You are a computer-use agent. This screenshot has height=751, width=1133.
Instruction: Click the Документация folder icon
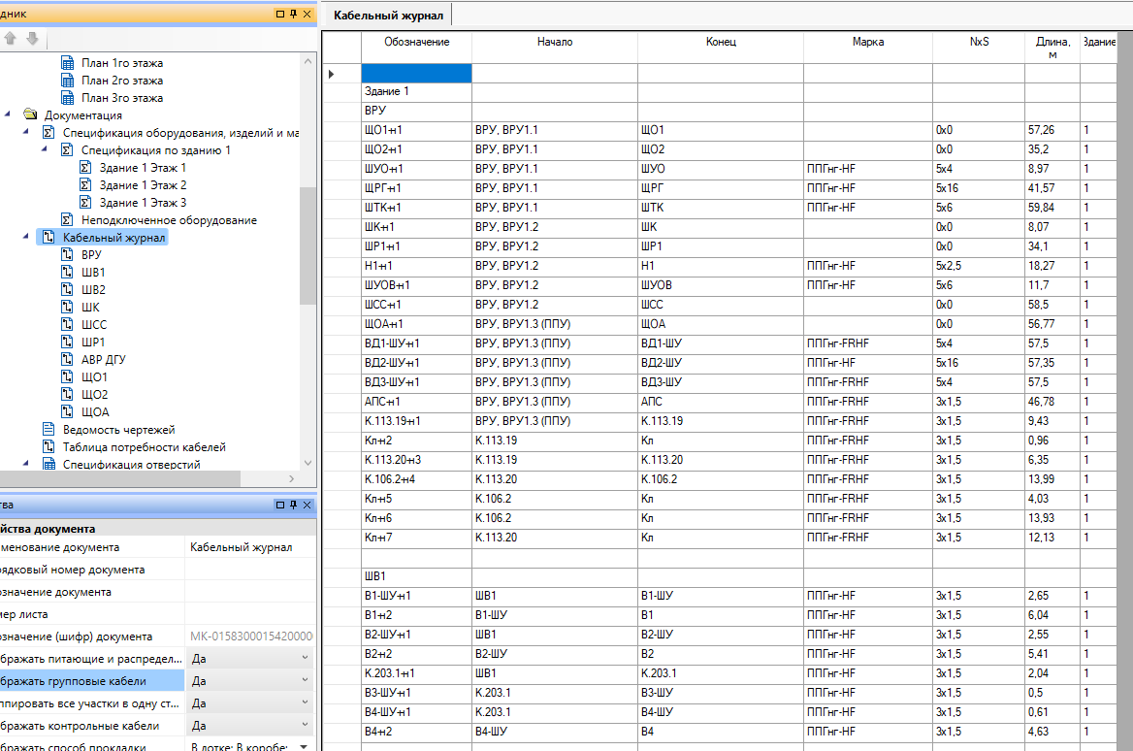click(x=30, y=115)
